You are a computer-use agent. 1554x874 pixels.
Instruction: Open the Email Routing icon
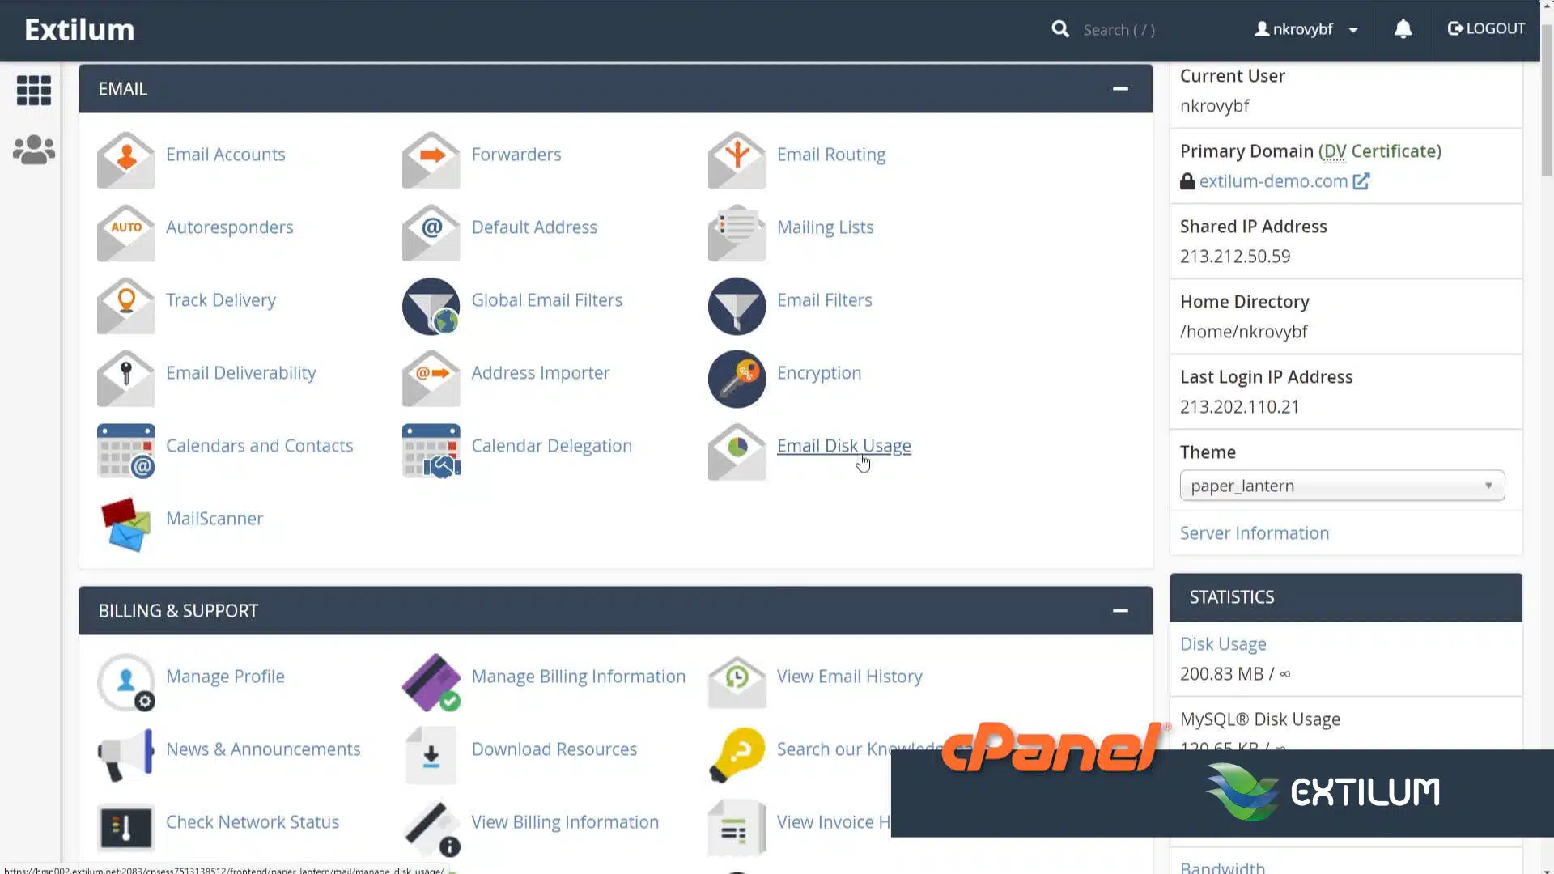pyautogui.click(x=737, y=159)
